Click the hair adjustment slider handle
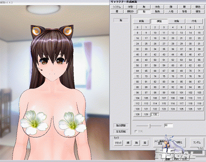Image resolution: width=206 pixels, height=162 pixels. [x=149, y=126]
